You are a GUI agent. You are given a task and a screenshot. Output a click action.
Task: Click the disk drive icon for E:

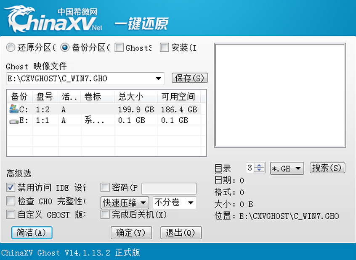[14, 121]
